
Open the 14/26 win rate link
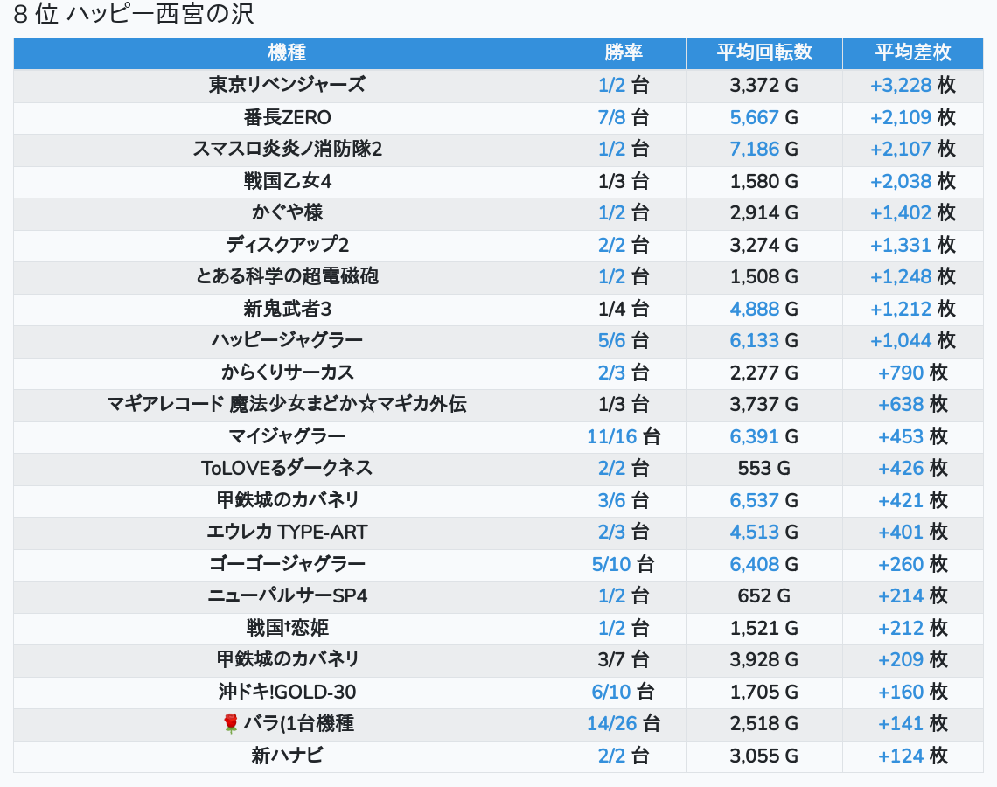tap(611, 723)
